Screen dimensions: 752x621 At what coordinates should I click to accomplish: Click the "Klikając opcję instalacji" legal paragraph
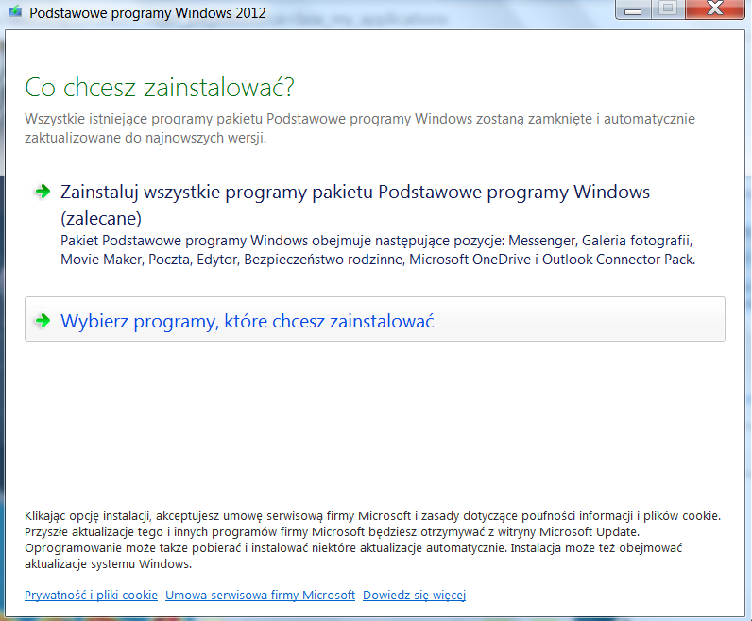coord(372,540)
